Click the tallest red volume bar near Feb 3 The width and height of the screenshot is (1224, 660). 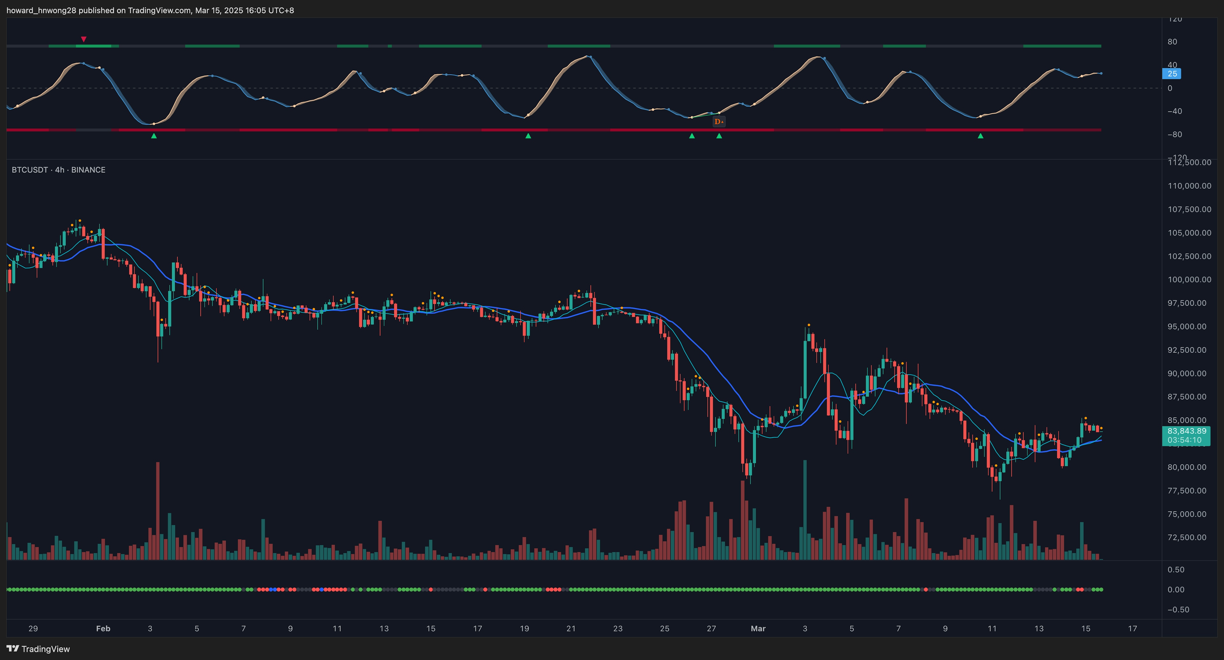pyautogui.click(x=158, y=511)
